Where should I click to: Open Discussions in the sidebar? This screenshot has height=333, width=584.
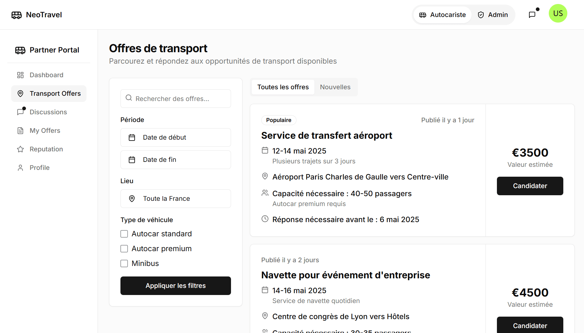[x=49, y=112]
